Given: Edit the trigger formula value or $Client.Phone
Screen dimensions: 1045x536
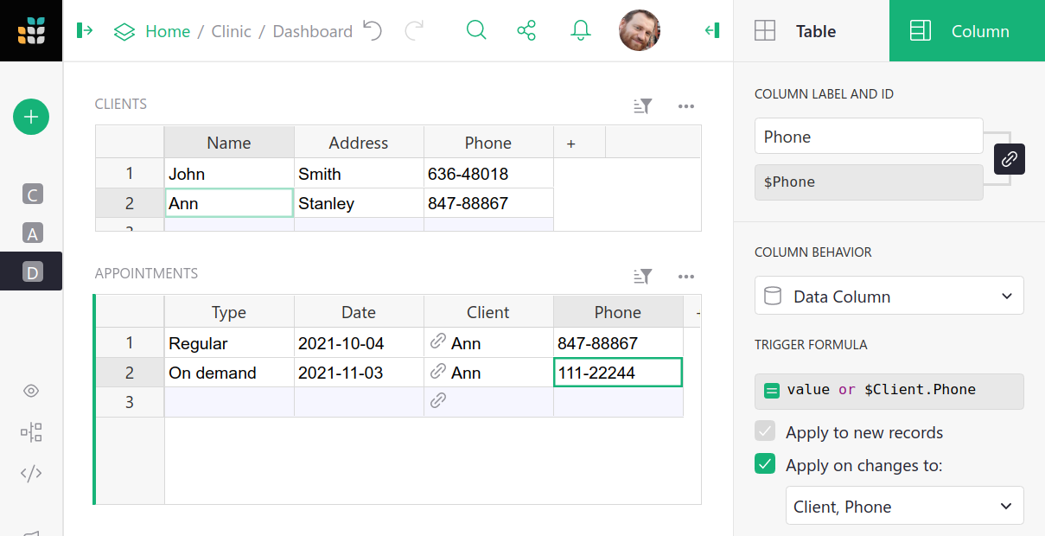Looking at the screenshot, I should [889, 390].
